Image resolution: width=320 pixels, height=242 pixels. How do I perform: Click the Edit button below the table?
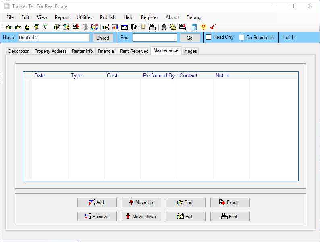pyautogui.click(x=186, y=216)
